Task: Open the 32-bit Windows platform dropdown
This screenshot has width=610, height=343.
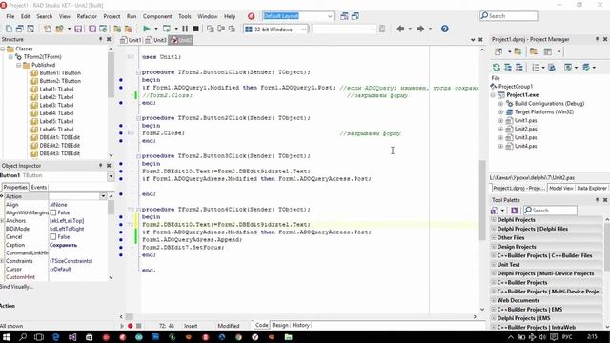Action: (x=304, y=30)
